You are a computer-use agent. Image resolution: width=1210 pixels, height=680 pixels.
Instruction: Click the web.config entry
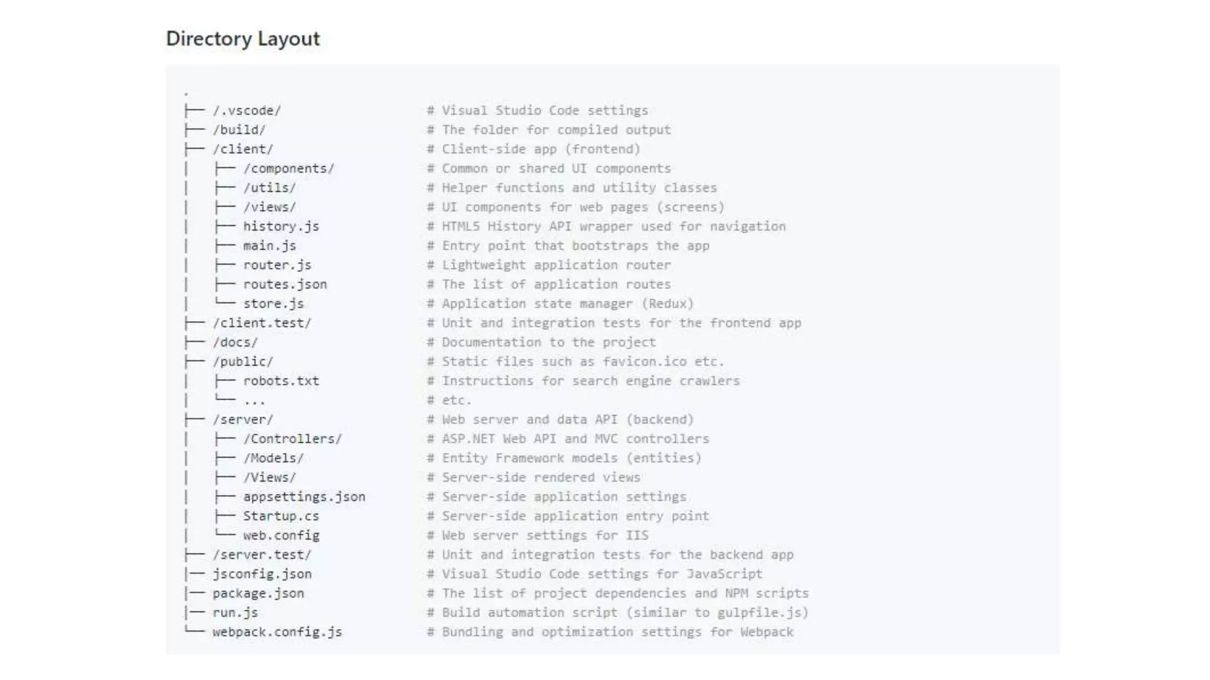pos(281,535)
